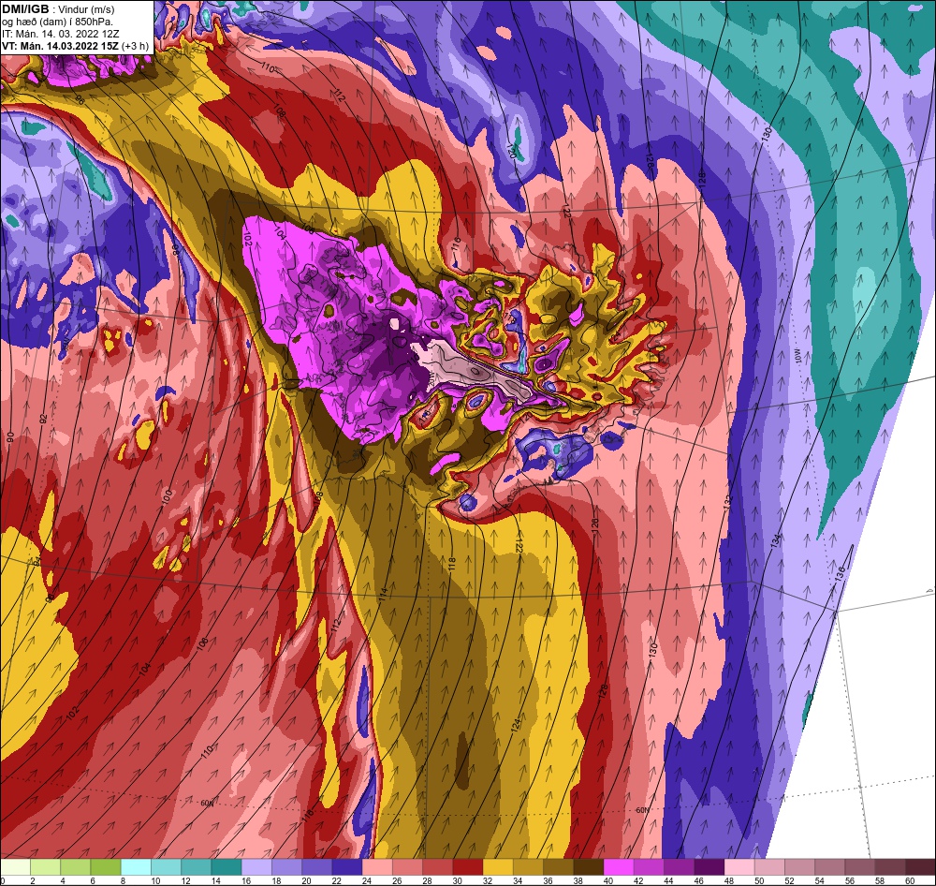Pick the dark maroon 58–60 legend swatch
This screenshot has width=936, height=886.
[889, 867]
